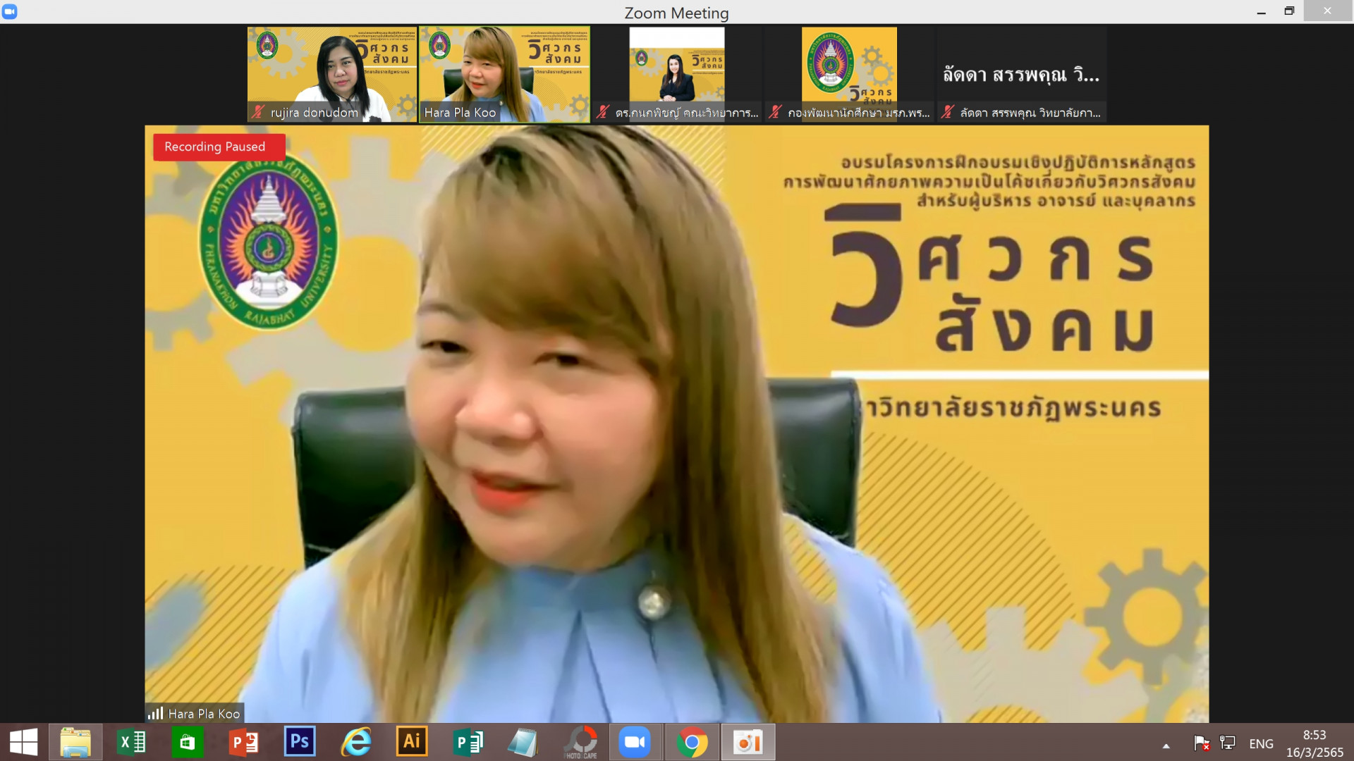The width and height of the screenshot is (1354, 761).
Task: Open PhotoScape from the taskbar
Action: click(x=580, y=742)
